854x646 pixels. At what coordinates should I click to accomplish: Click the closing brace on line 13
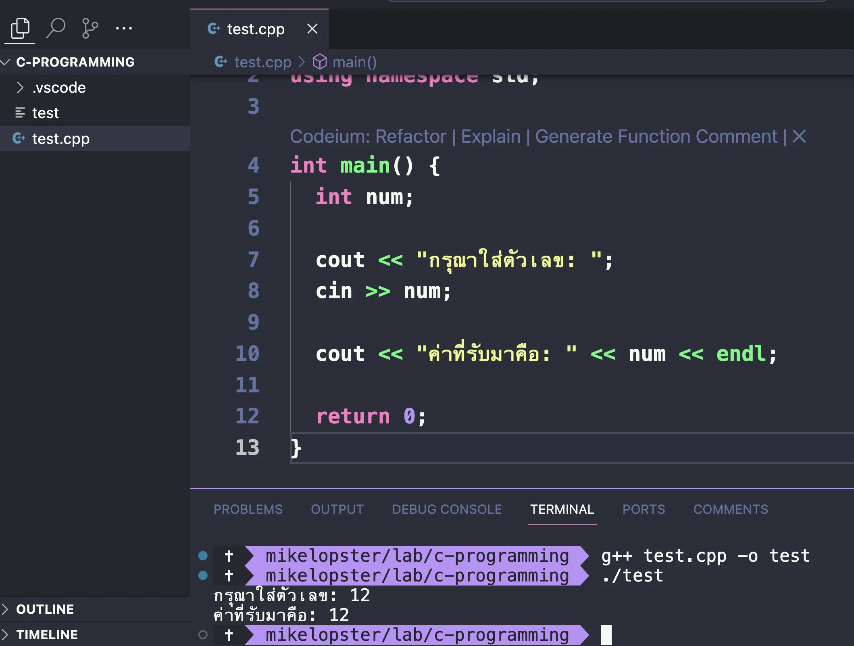tap(296, 448)
